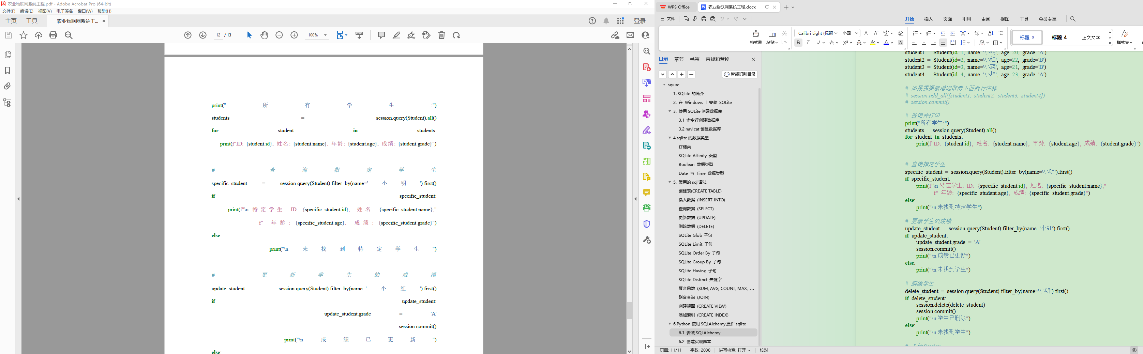Switch to the 章节 navigation tab
Viewport: 1143px width, 354px height.
(679, 59)
